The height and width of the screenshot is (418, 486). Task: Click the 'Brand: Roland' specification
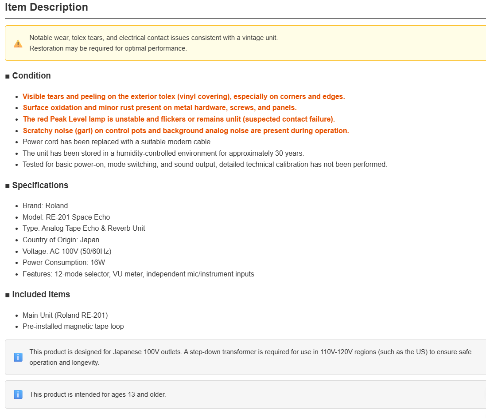coord(45,206)
